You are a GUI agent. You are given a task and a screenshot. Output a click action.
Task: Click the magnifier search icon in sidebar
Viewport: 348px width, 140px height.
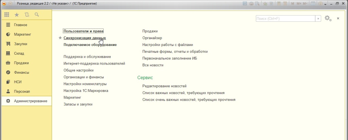click(37, 15)
